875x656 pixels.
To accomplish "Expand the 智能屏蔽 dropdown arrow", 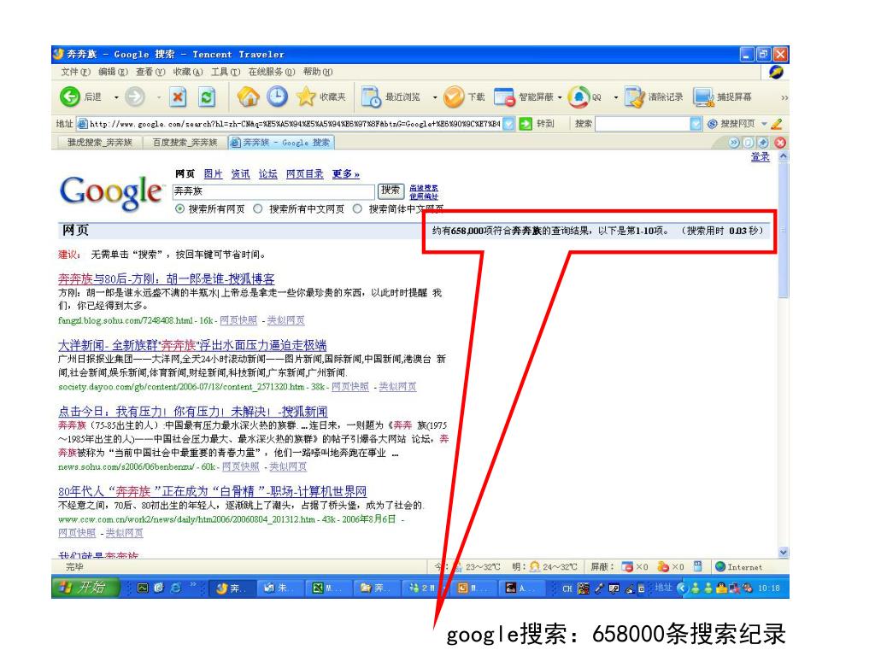I will tap(559, 97).
